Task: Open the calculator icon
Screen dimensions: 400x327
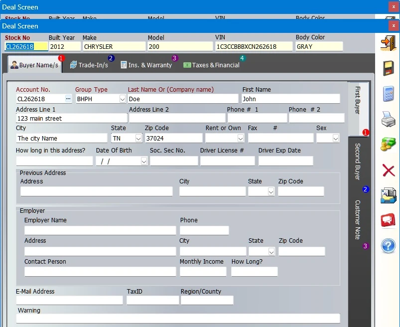Action: coord(388,94)
